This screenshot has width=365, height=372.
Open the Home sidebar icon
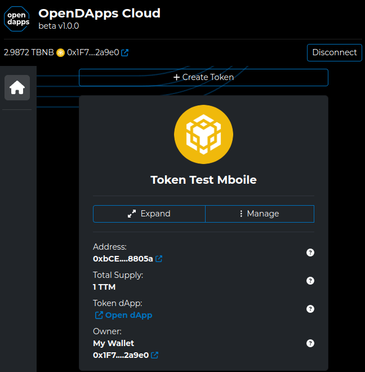(x=17, y=87)
